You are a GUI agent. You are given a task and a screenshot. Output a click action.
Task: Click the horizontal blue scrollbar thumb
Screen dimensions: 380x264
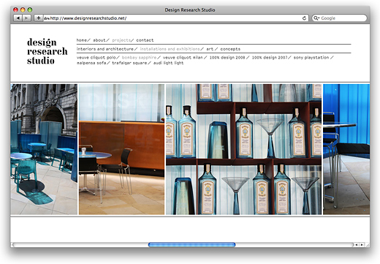click(x=191, y=244)
